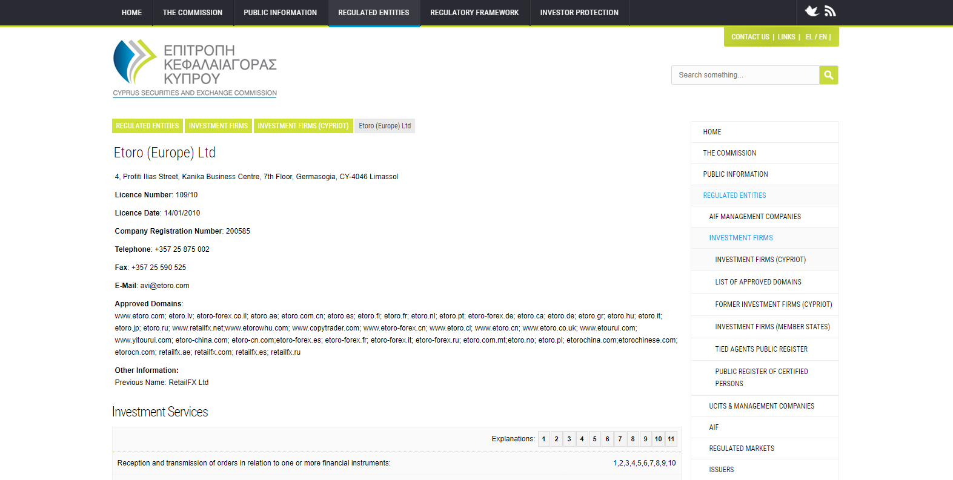Click the Other Information label
This screenshot has height=480, width=953.
[x=147, y=370]
